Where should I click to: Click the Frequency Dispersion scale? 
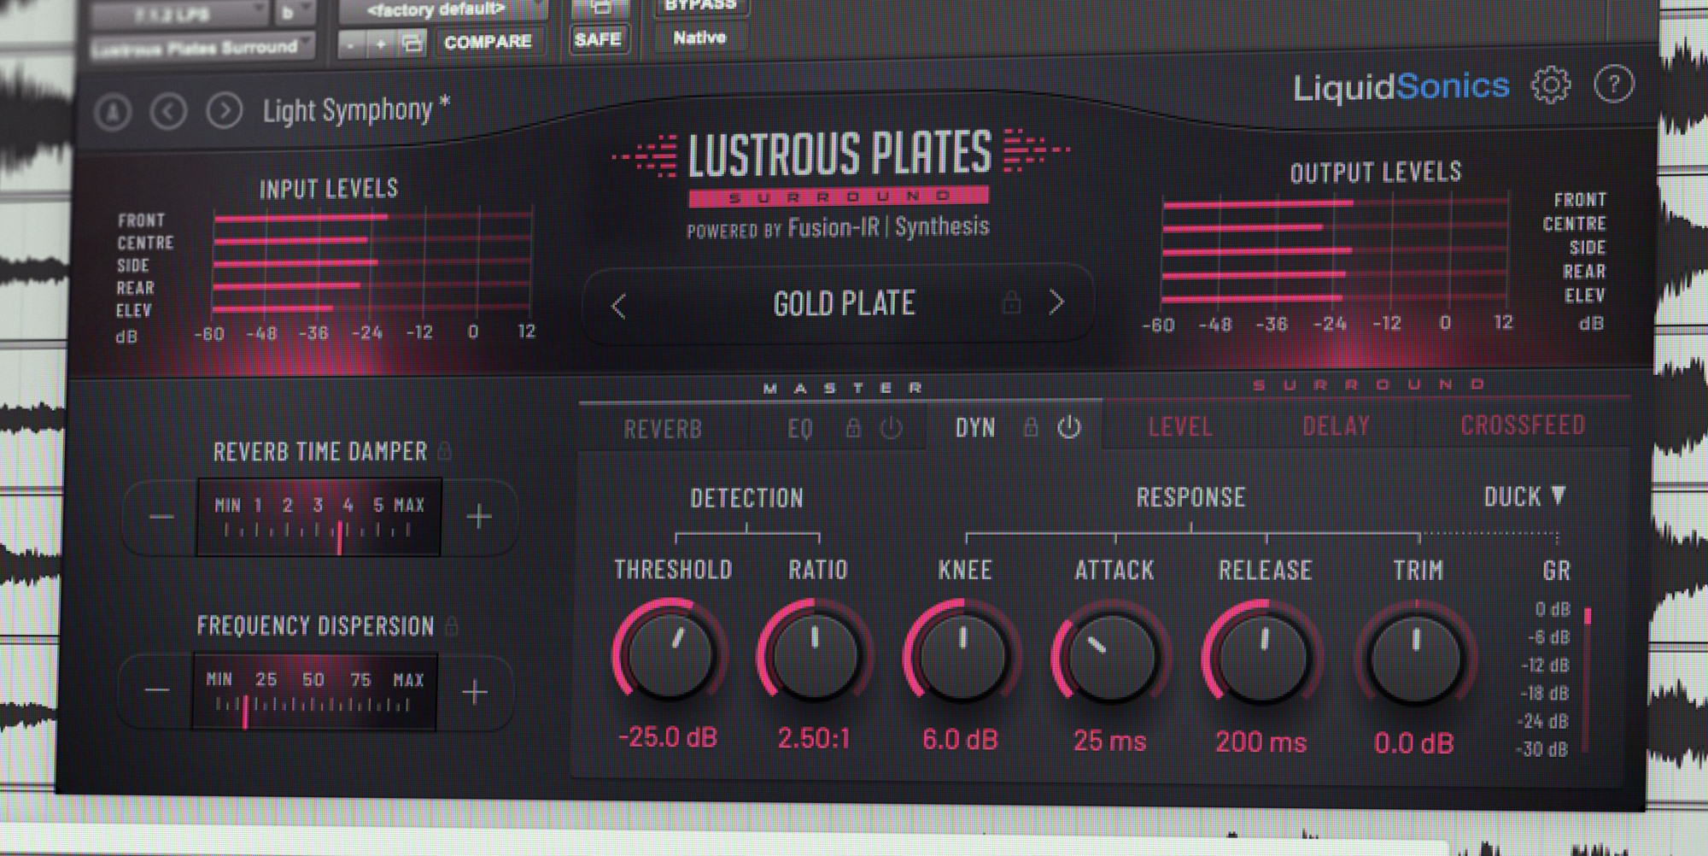pyautogui.click(x=314, y=693)
